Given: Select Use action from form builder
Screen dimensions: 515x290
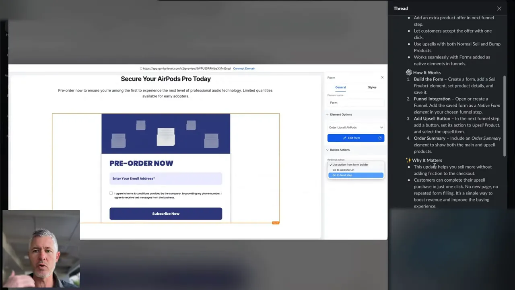Looking at the screenshot, I should point(356,165).
